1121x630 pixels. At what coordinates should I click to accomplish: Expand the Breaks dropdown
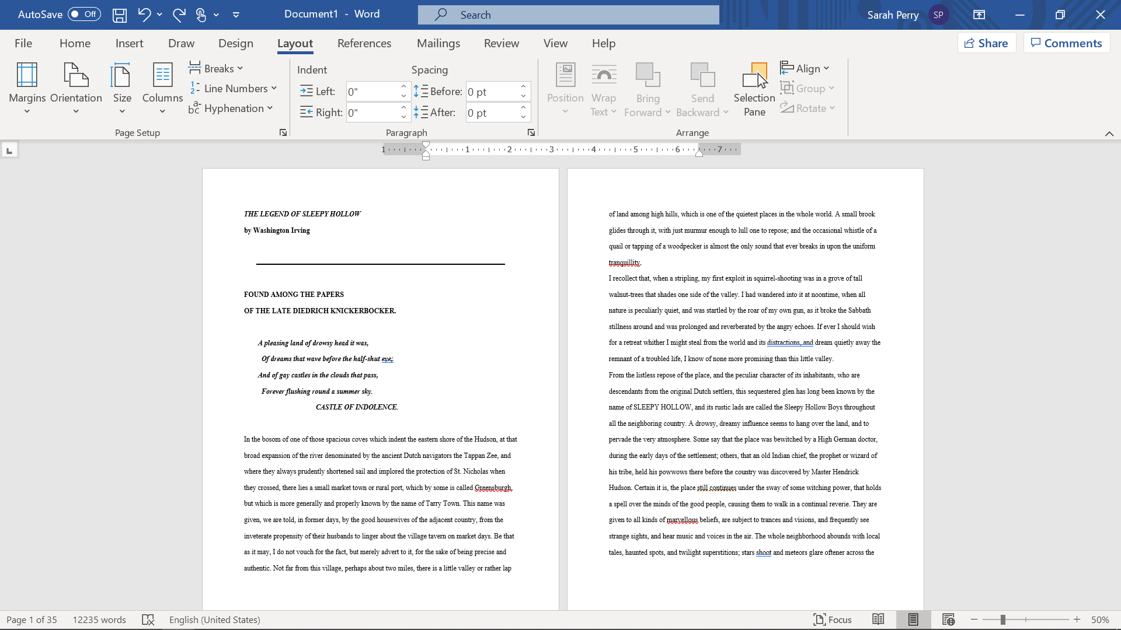(x=217, y=68)
